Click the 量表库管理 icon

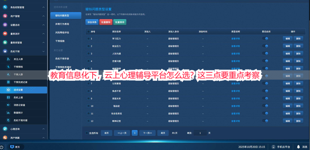(5, 43)
